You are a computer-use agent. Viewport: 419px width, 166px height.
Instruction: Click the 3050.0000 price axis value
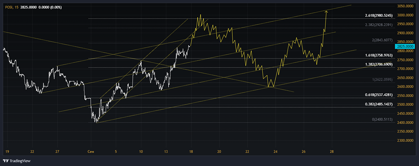[x=405, y=6]
